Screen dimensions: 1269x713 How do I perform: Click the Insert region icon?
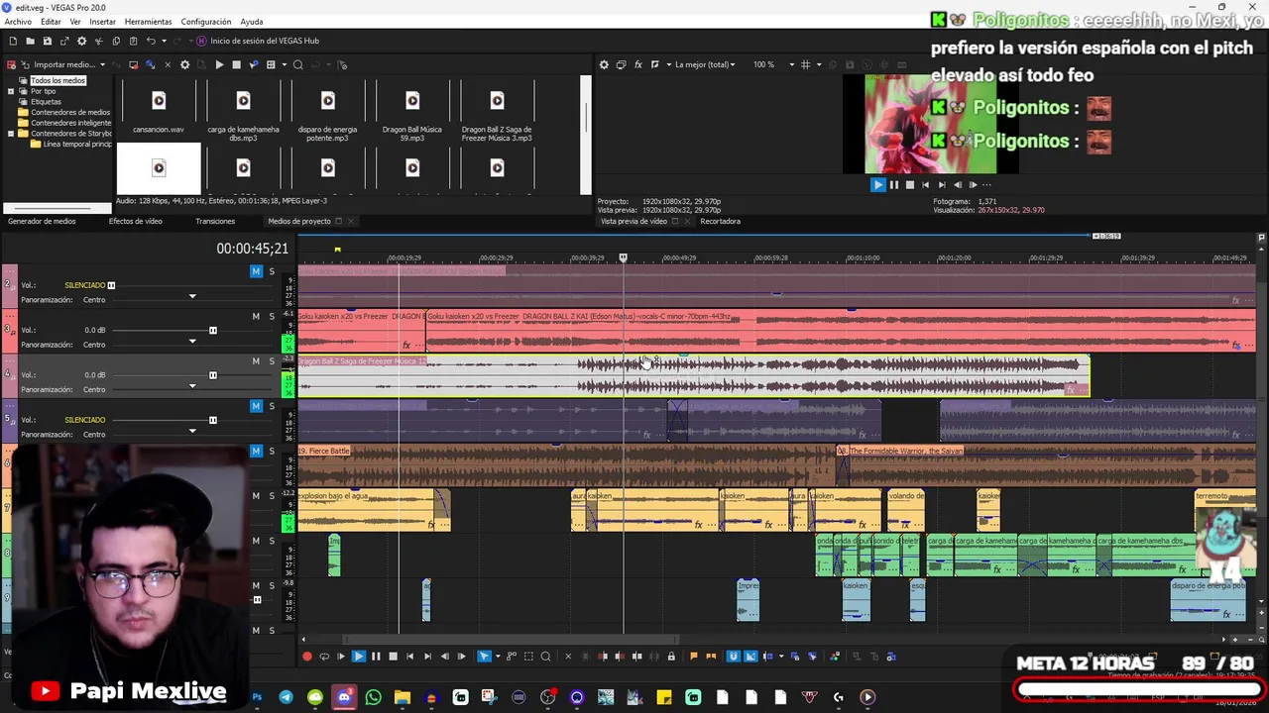tap(711, 656)
